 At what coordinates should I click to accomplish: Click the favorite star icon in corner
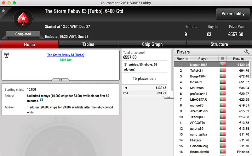3,11
